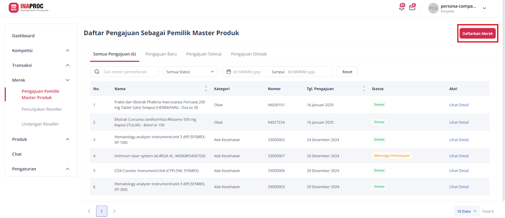
Task: Open Chat in the sidebar
Action: click(17, 154)
